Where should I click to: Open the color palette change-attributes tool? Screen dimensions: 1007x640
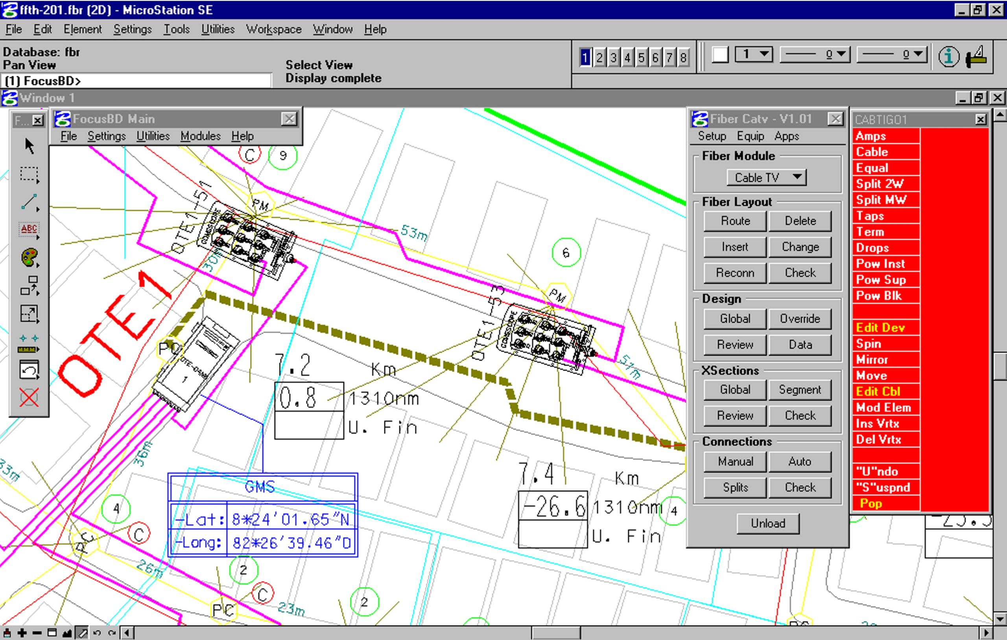click(29, 257)
